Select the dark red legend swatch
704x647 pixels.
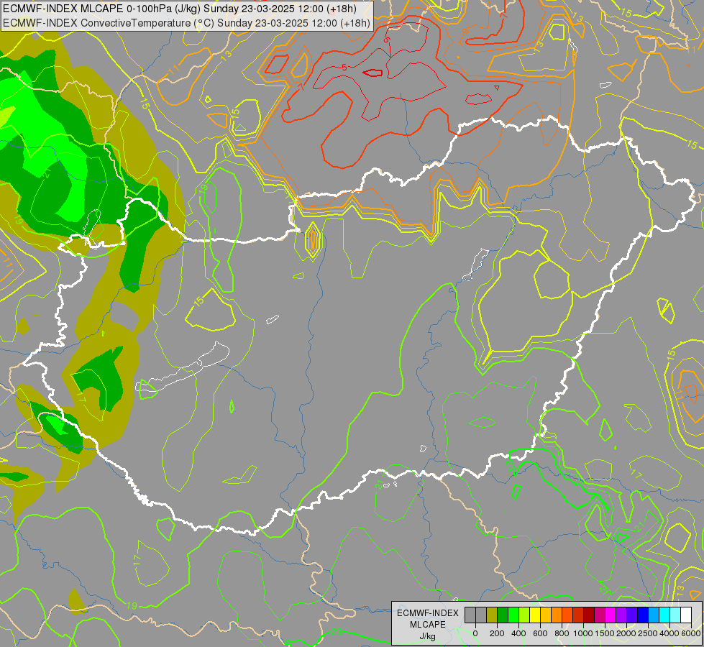tap(590, 615)
